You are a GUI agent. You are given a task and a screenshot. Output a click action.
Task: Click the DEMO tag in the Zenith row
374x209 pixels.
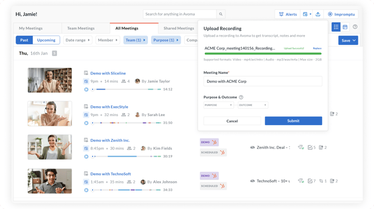pos(209,142)
